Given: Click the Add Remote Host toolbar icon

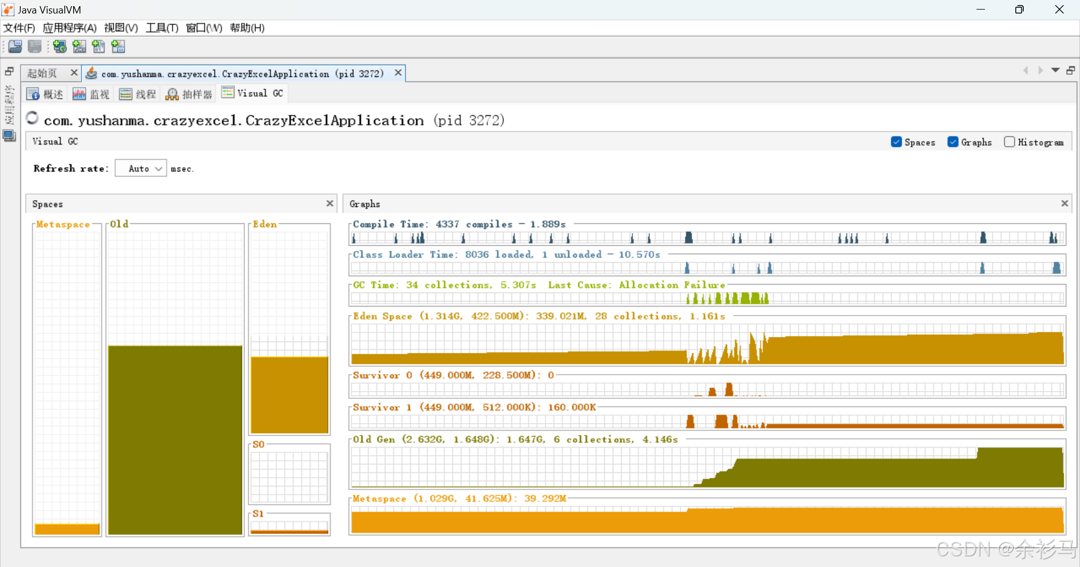Looking at the screenshot, I should 60,47.
